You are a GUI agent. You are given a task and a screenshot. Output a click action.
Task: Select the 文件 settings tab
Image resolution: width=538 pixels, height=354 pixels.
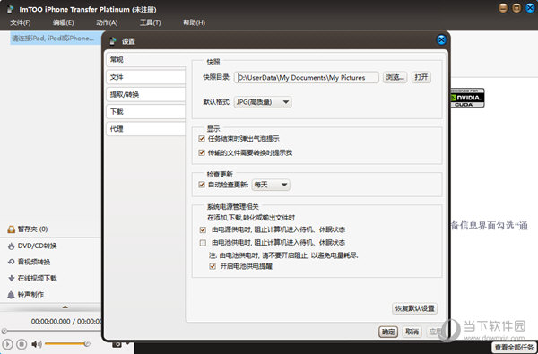pos(146,77)
